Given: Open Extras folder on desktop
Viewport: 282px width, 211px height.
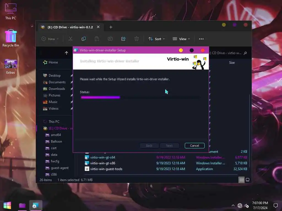Looking at the screenshot, I should [x=11, y=66].
